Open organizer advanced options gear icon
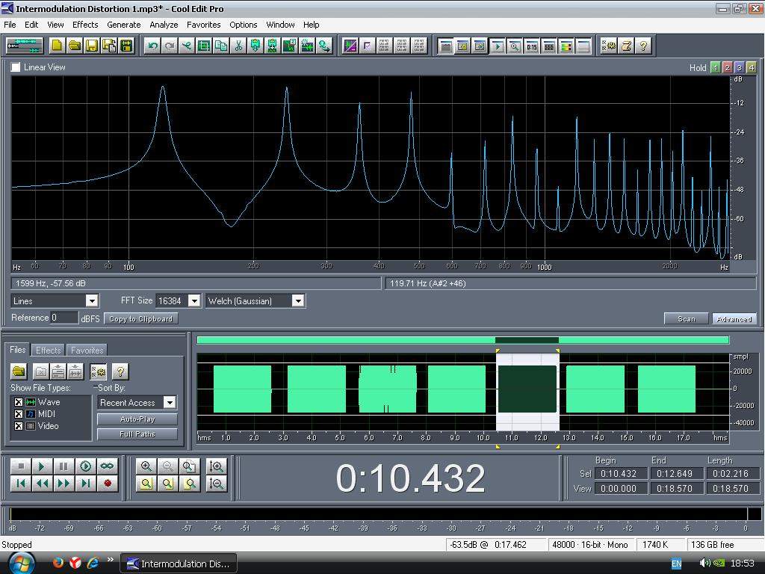 pos(98,371)
